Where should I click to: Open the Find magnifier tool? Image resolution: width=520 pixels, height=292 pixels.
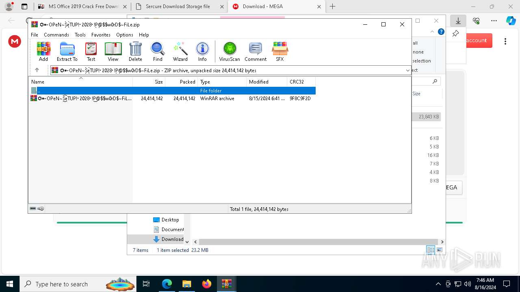coord(158,52)
